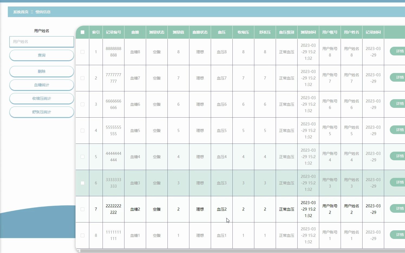The image size is (405, 253).
Task: Open 血糖统计 statistics
Action: pyautogui.click(x=42, y=85)
